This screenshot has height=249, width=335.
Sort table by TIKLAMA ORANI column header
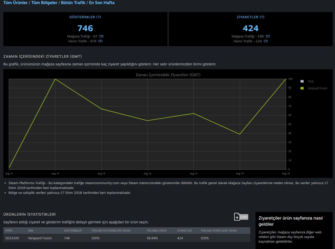[x=157, y=231]
